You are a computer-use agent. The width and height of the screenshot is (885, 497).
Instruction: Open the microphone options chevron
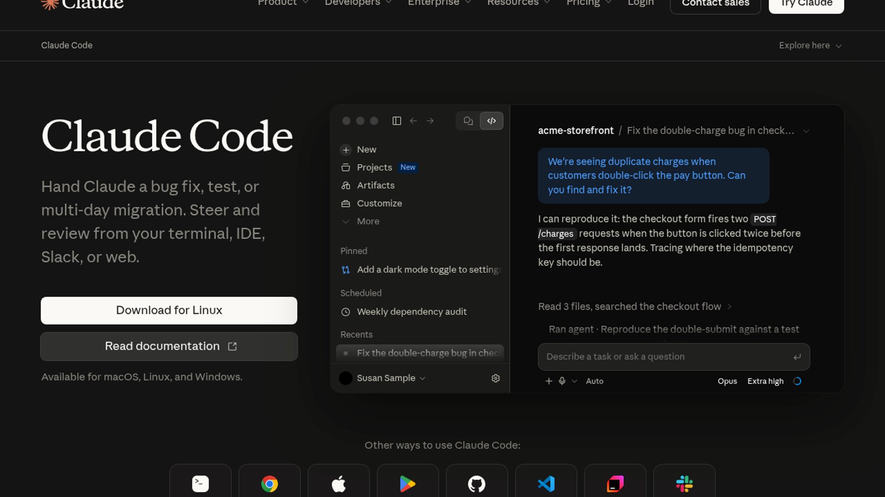[x=574, y=381]
